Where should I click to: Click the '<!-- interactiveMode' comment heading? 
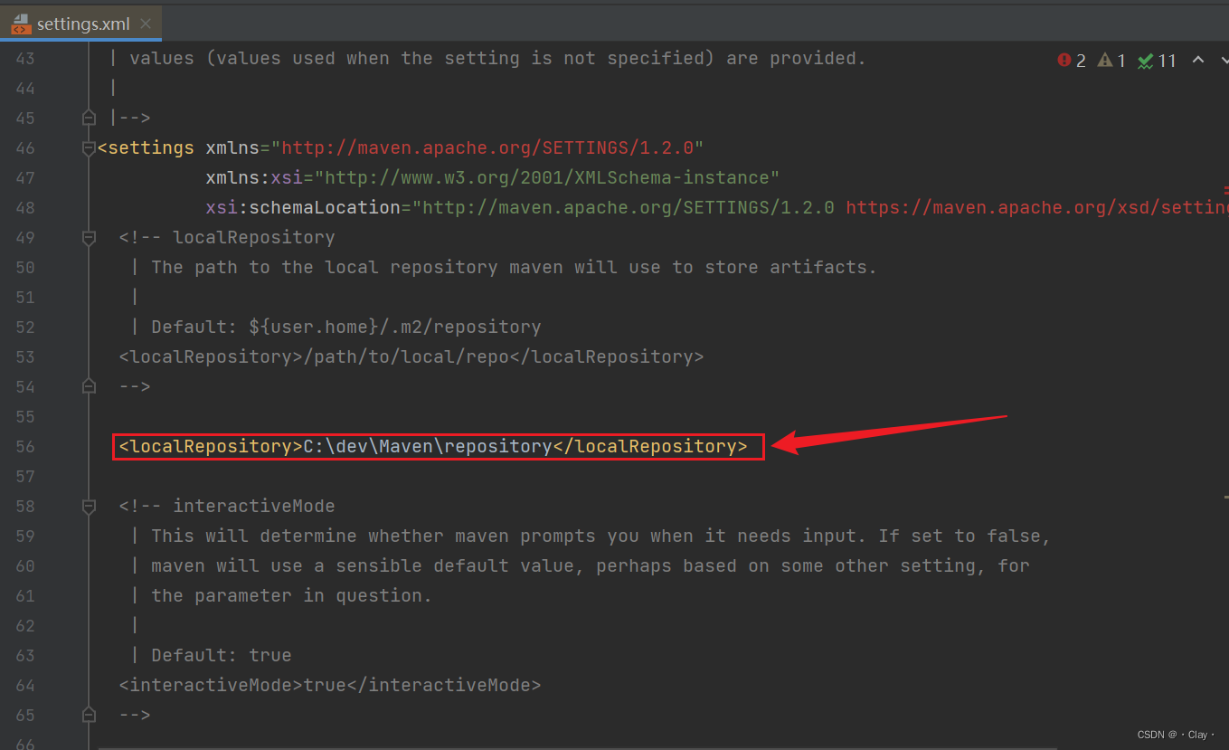click(227, 506)
